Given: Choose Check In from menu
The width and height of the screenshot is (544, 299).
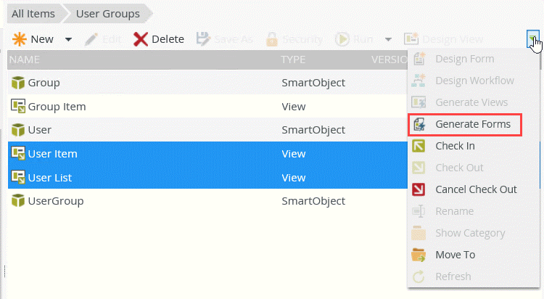Looking at the screenshot, I should [456, 146].
